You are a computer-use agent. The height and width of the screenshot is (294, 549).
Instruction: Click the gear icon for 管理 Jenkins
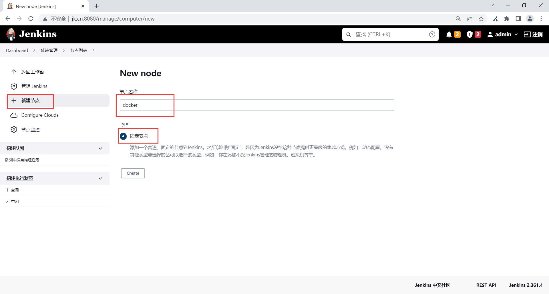[x=14, y=86]
